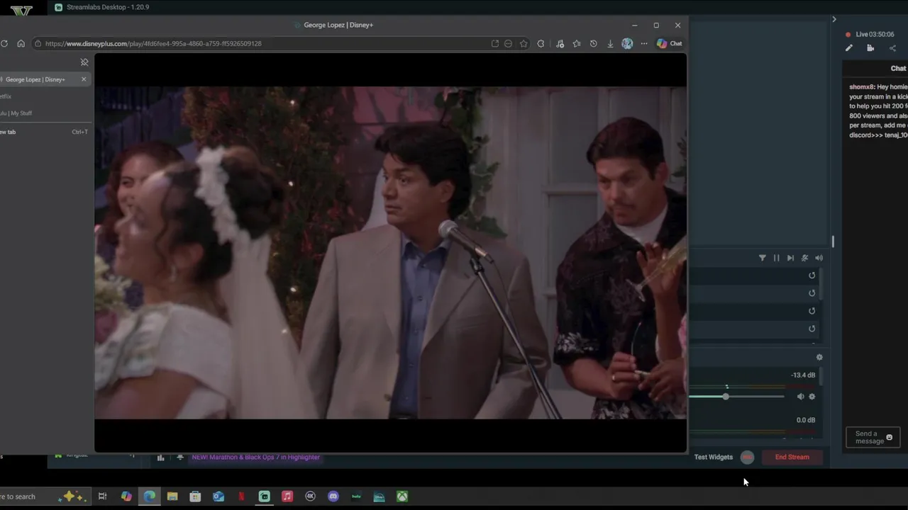
Task: Open Copilot from the taskbar
Action: click(126, 497)
